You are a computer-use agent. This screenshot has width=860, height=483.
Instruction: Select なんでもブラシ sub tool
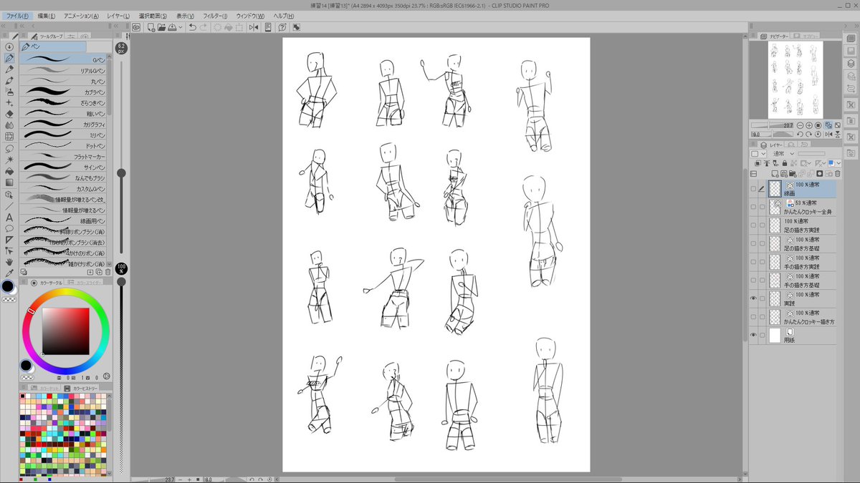click(64, 178)
